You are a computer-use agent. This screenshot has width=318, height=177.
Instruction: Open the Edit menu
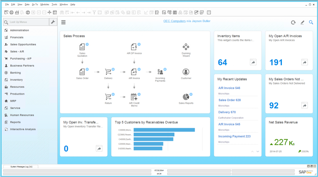coord(13,4)
